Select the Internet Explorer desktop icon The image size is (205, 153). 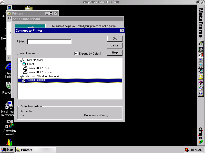(8, 67)
